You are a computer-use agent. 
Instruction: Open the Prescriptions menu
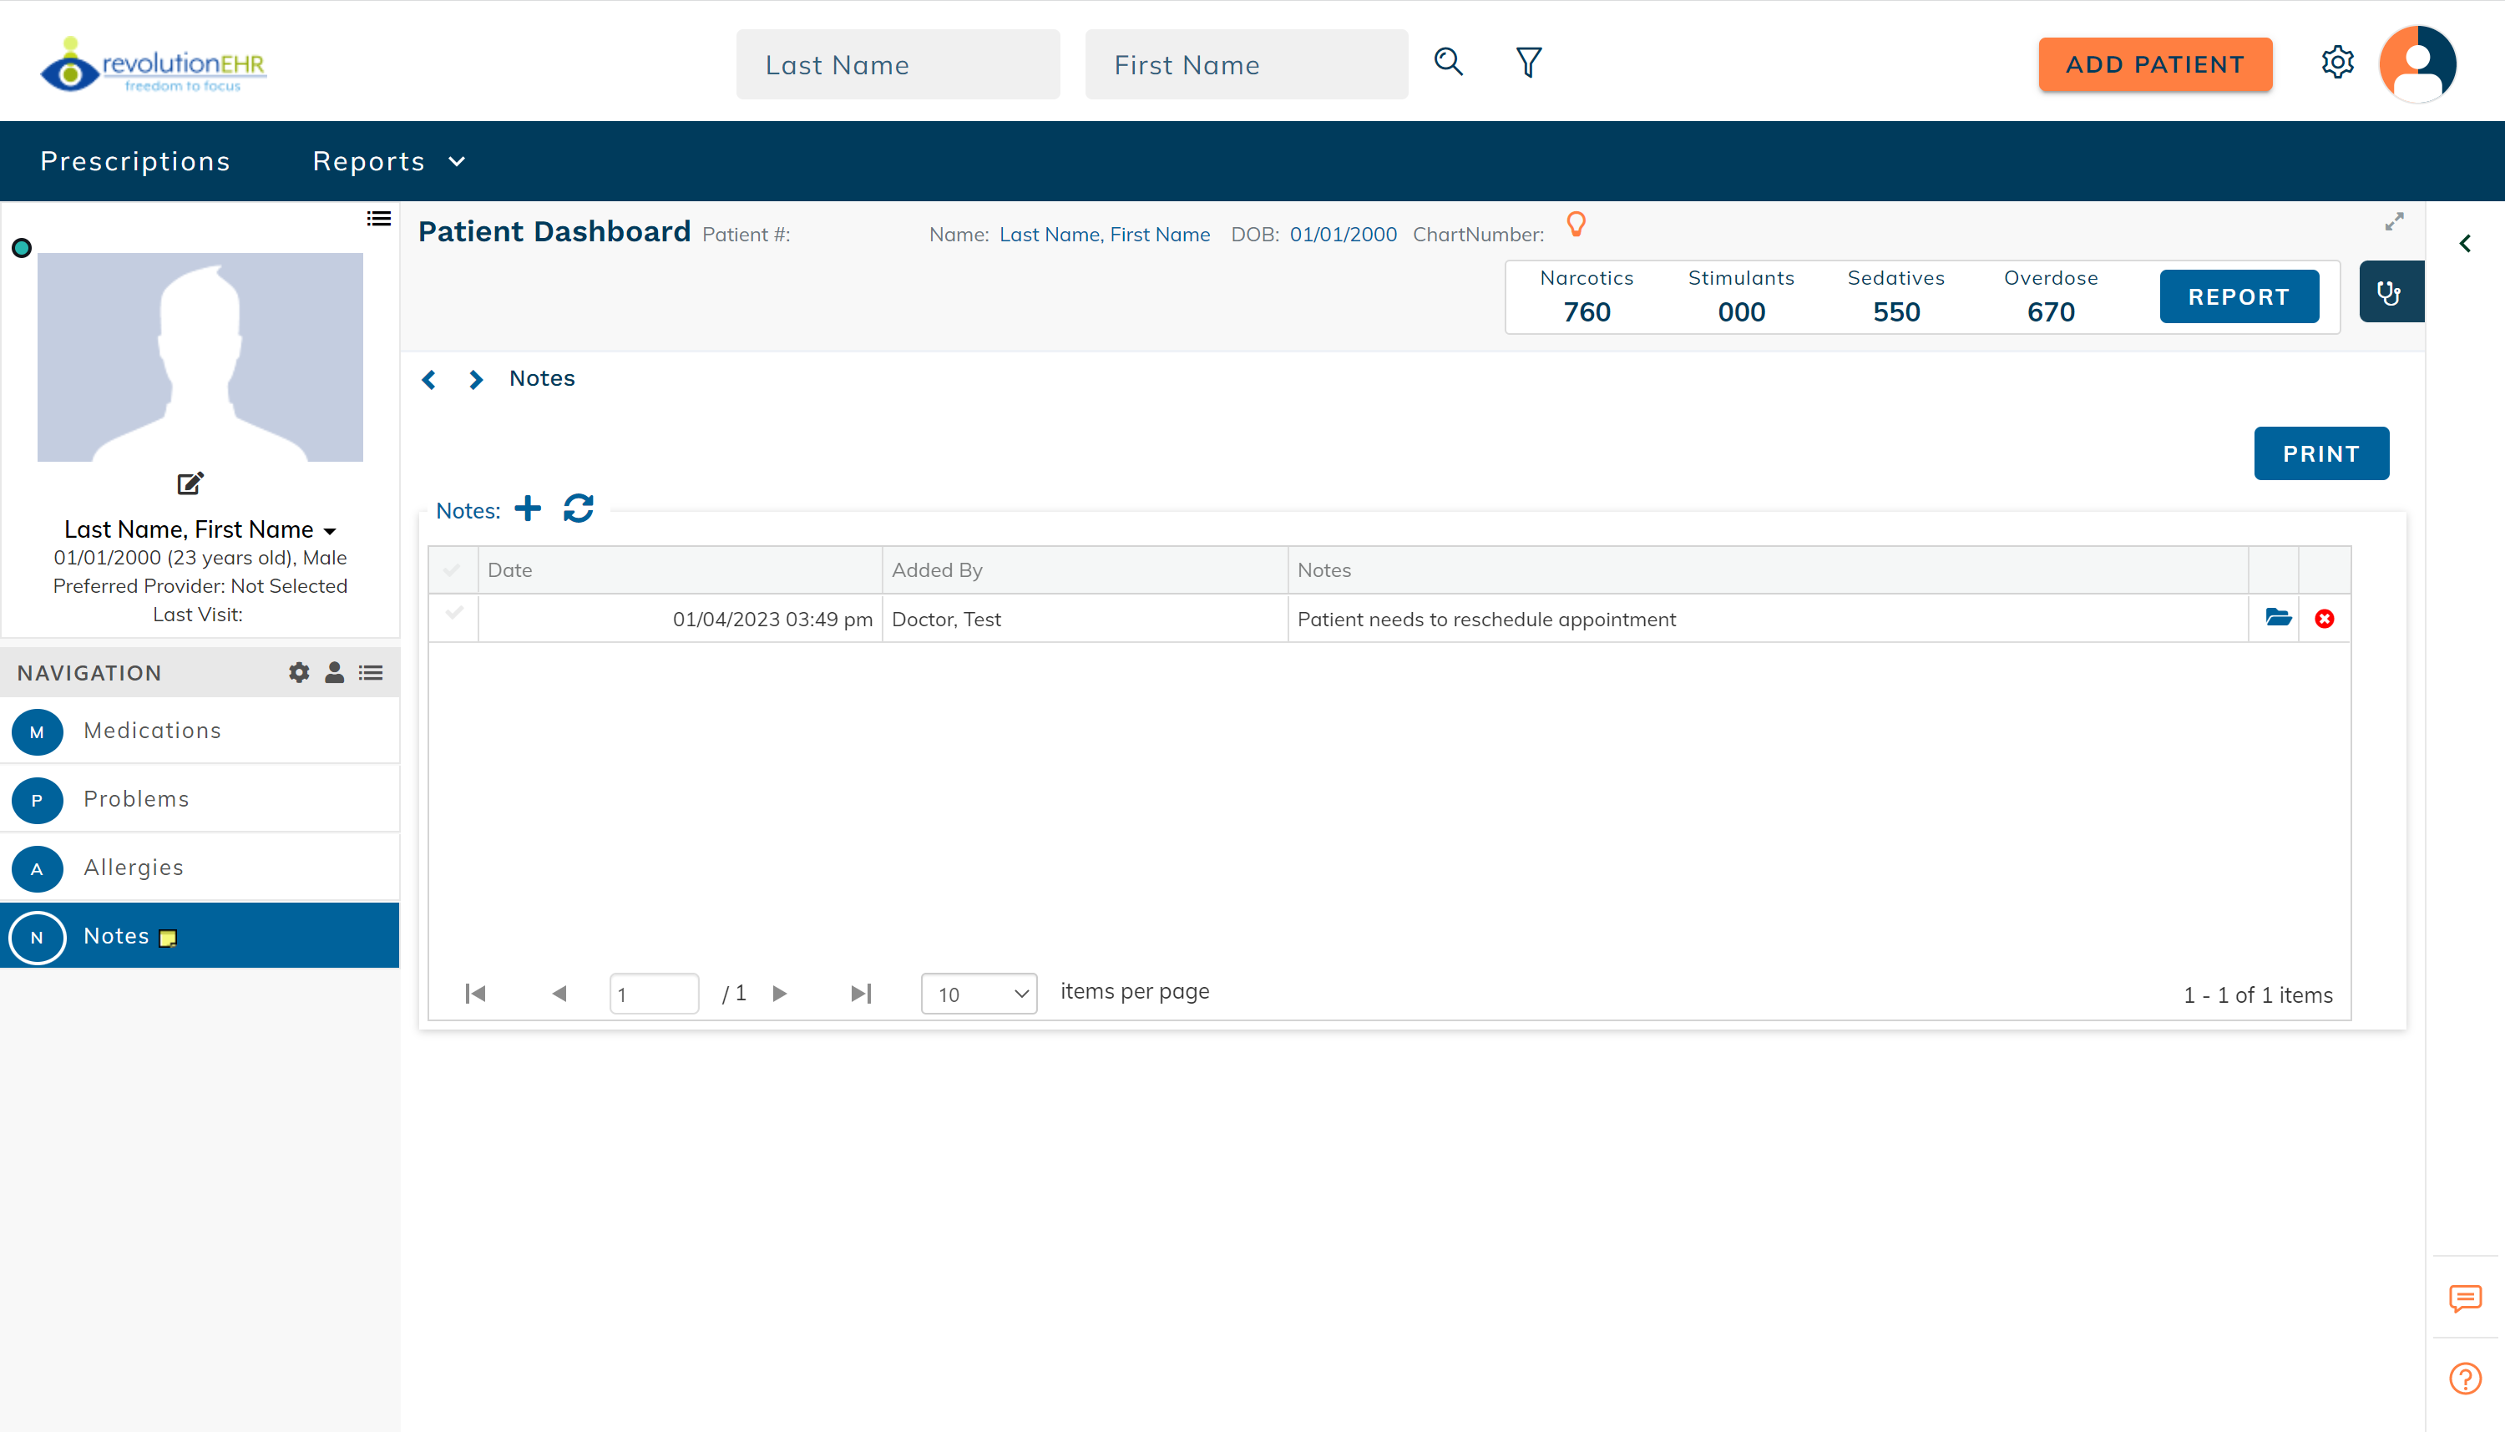134,161
